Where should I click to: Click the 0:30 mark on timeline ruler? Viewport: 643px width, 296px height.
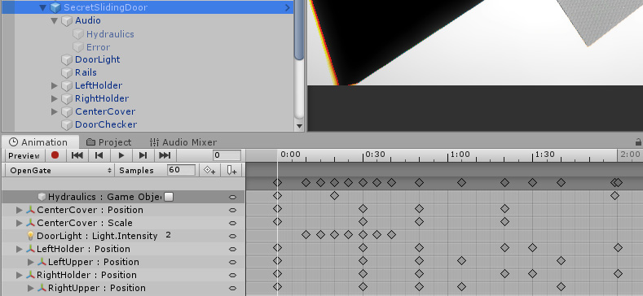tap(375, 155)
